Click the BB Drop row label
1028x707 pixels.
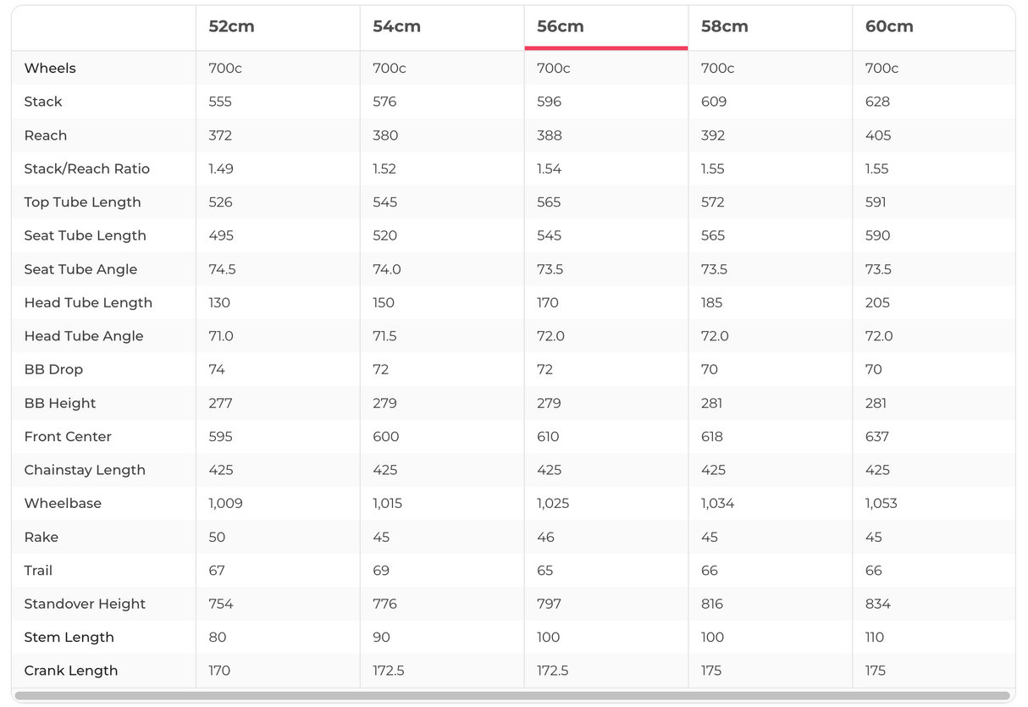pyautogui.click(x=53, y=369)
